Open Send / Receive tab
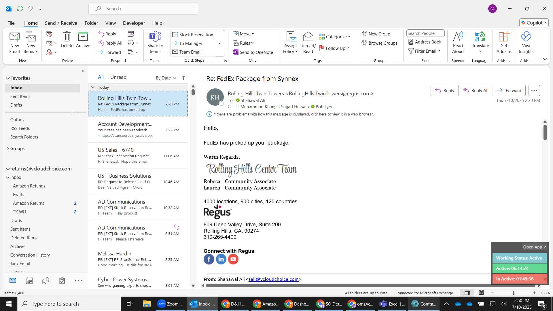Screen dimensions: 553x311 tap(61, 23)
